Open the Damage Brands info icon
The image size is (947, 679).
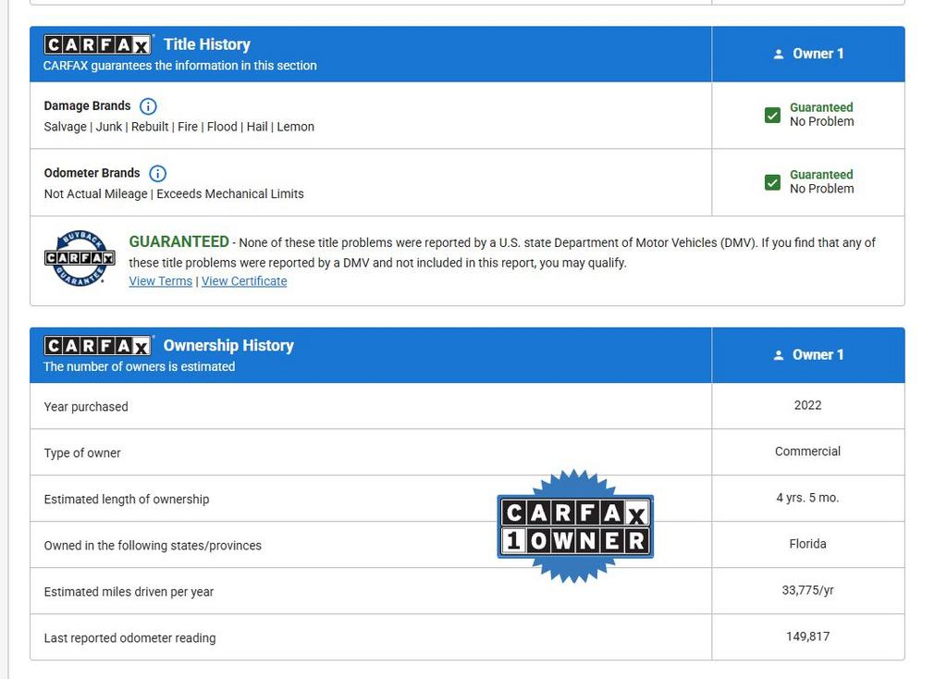click(148, 106)
